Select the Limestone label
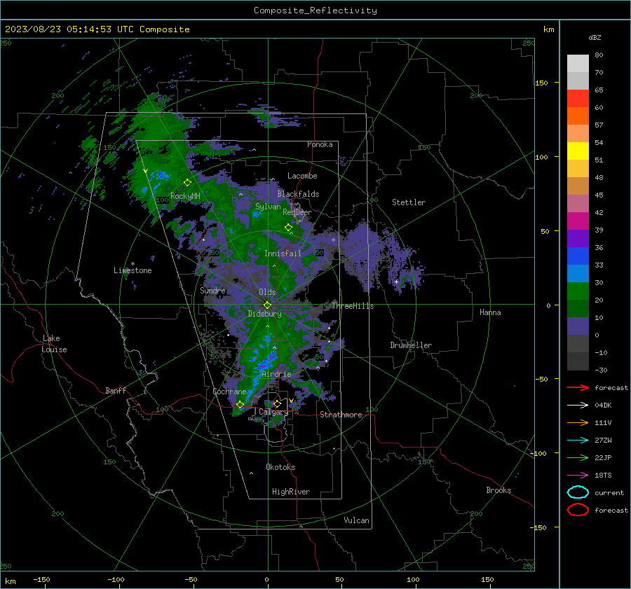 tap(133, 270)
